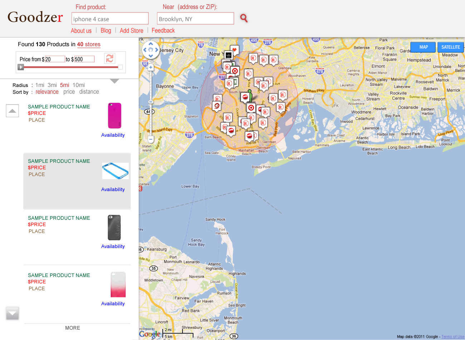Click the pink phone case thumbnail
Image resolution: width=465 pixels, height=340 pixels.
115,116
